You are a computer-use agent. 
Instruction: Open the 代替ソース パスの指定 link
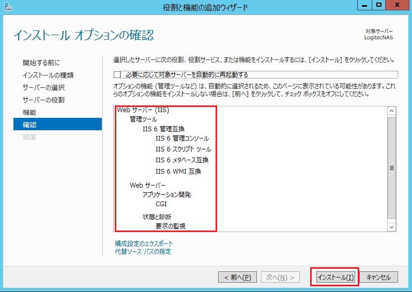(x=143, y=252)
